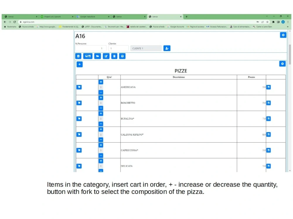
Task: Open the tabella dei caratteri bookmark
Action: (x=137, y=27)
